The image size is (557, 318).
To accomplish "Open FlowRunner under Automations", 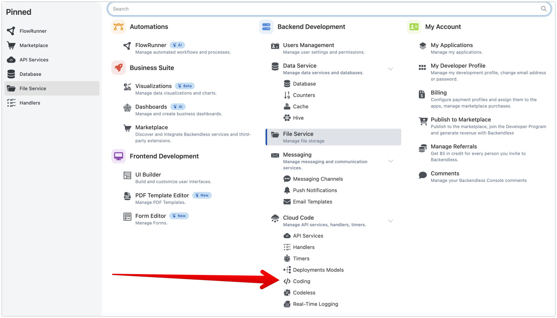I will (x=151, y=45).
